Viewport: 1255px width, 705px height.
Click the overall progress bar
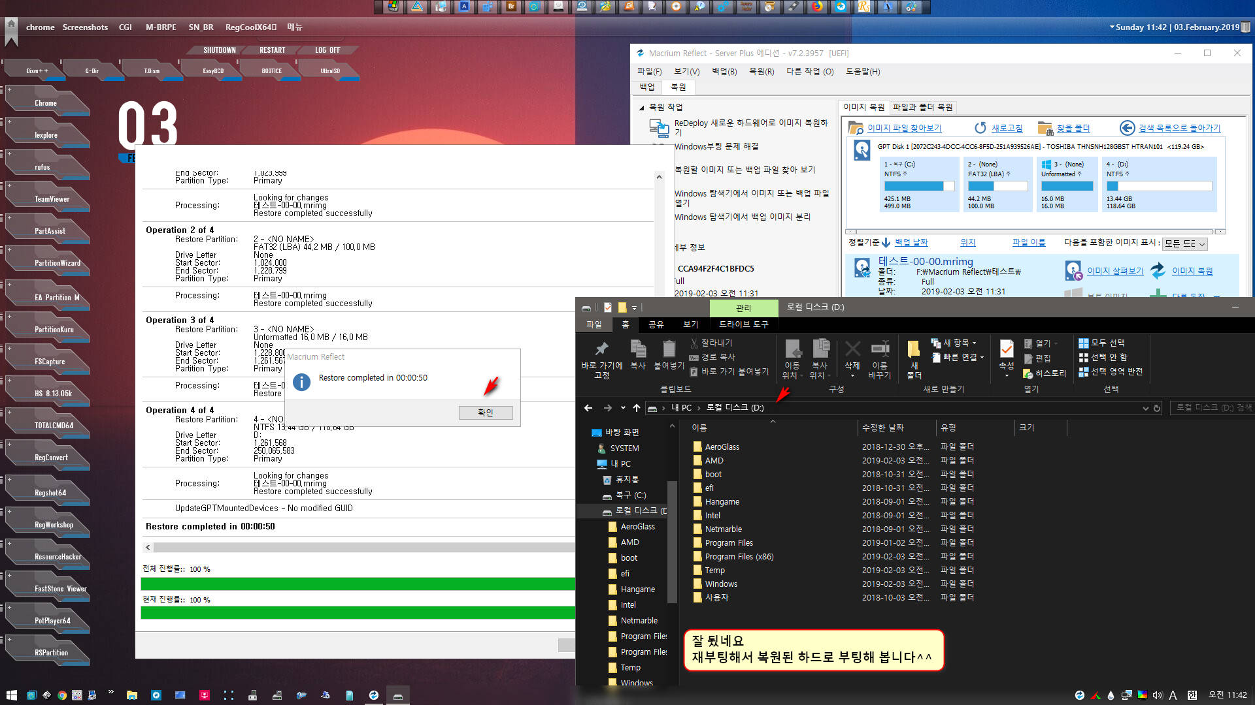358,584
